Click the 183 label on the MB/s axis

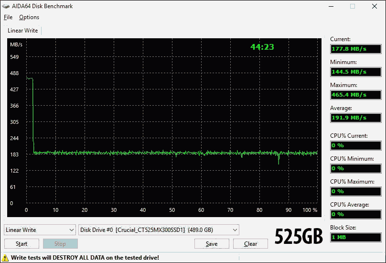[14, 154]
